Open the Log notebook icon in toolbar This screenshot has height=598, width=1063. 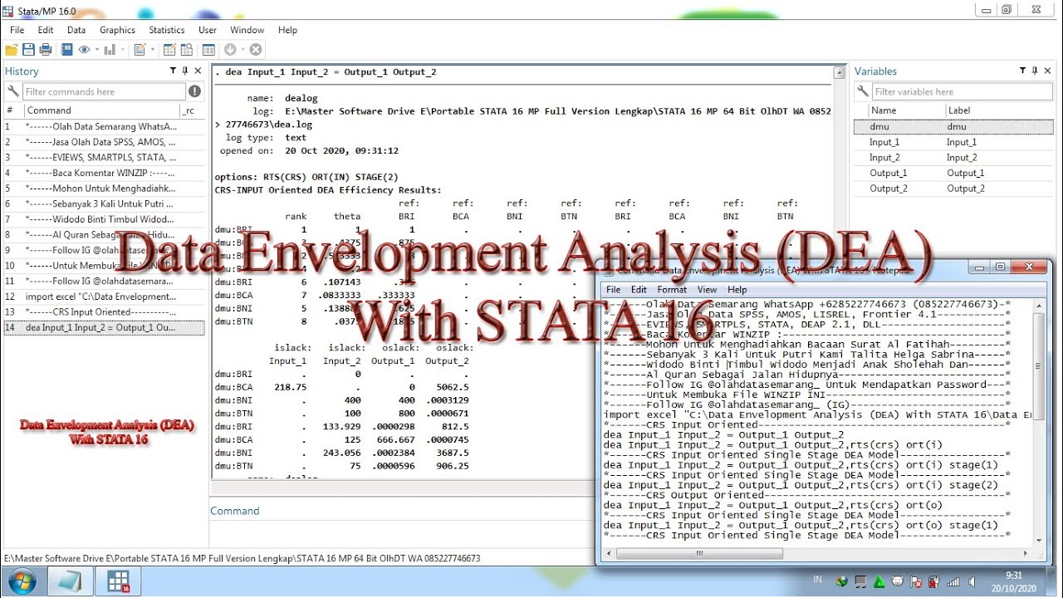point(67,50)
